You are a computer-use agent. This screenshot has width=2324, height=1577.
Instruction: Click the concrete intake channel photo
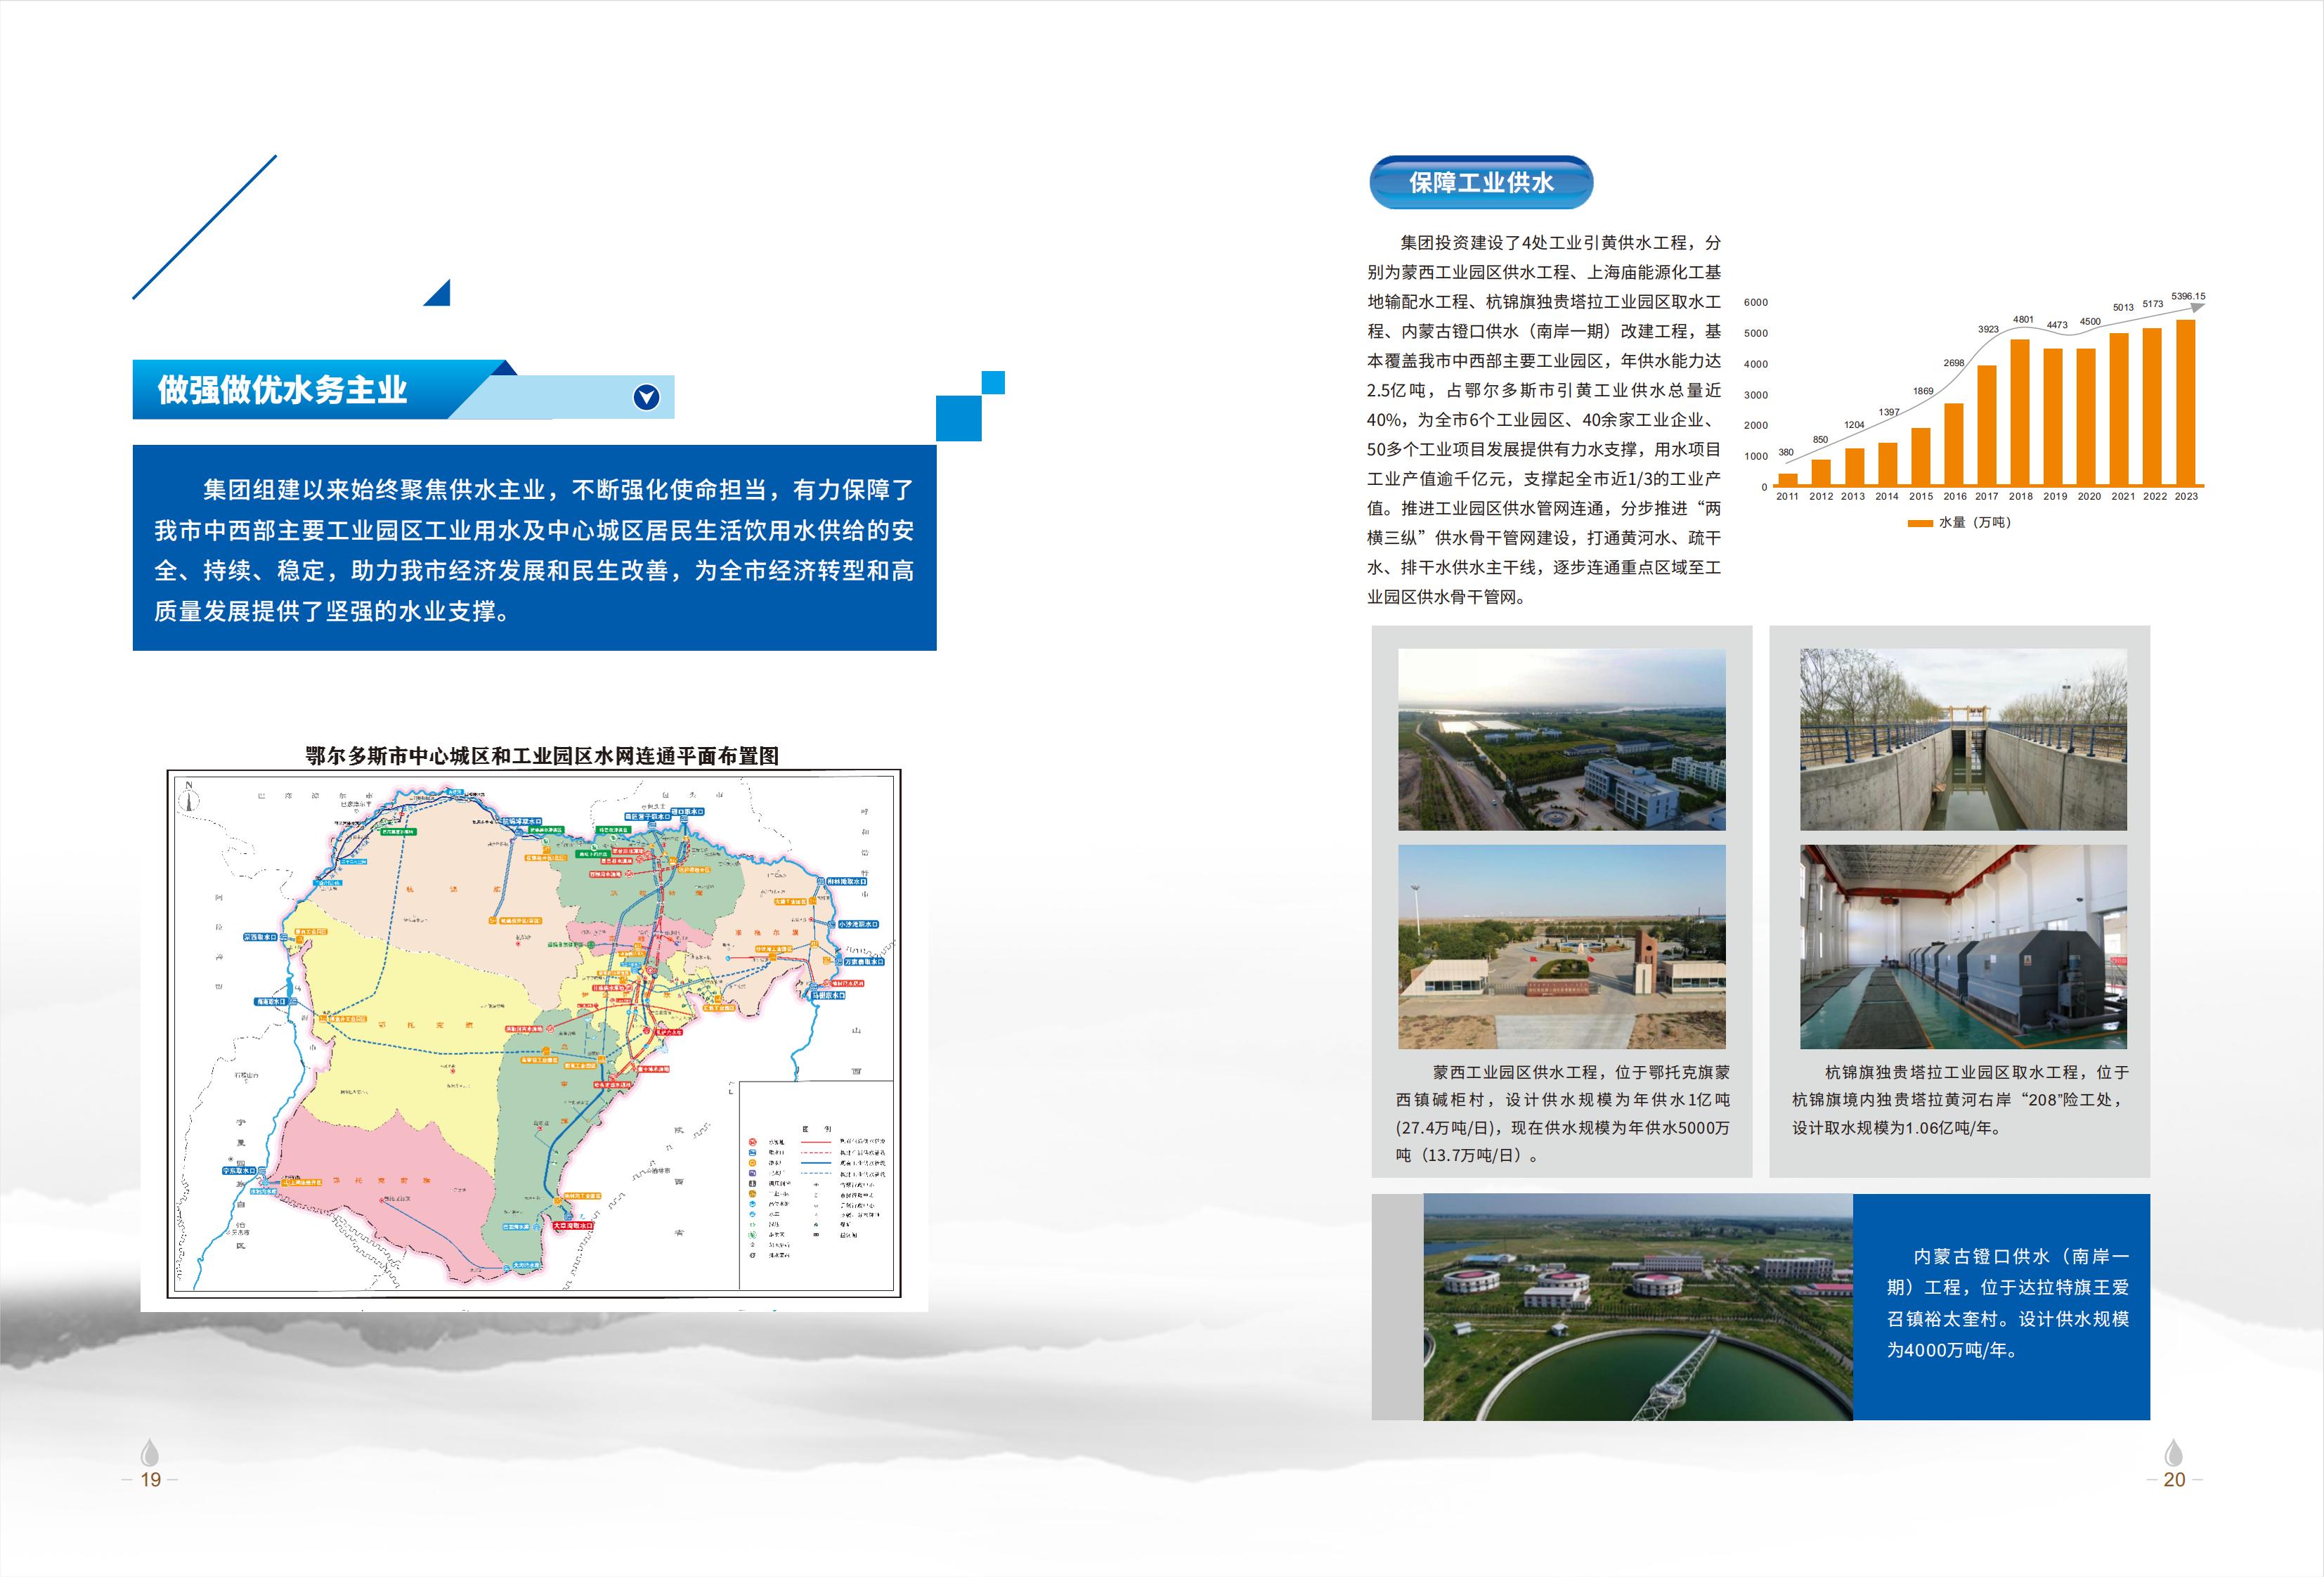click(x=1963, y=739)
